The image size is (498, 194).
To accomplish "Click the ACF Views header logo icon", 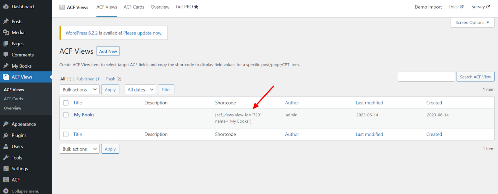I will [x=62, y=7].
